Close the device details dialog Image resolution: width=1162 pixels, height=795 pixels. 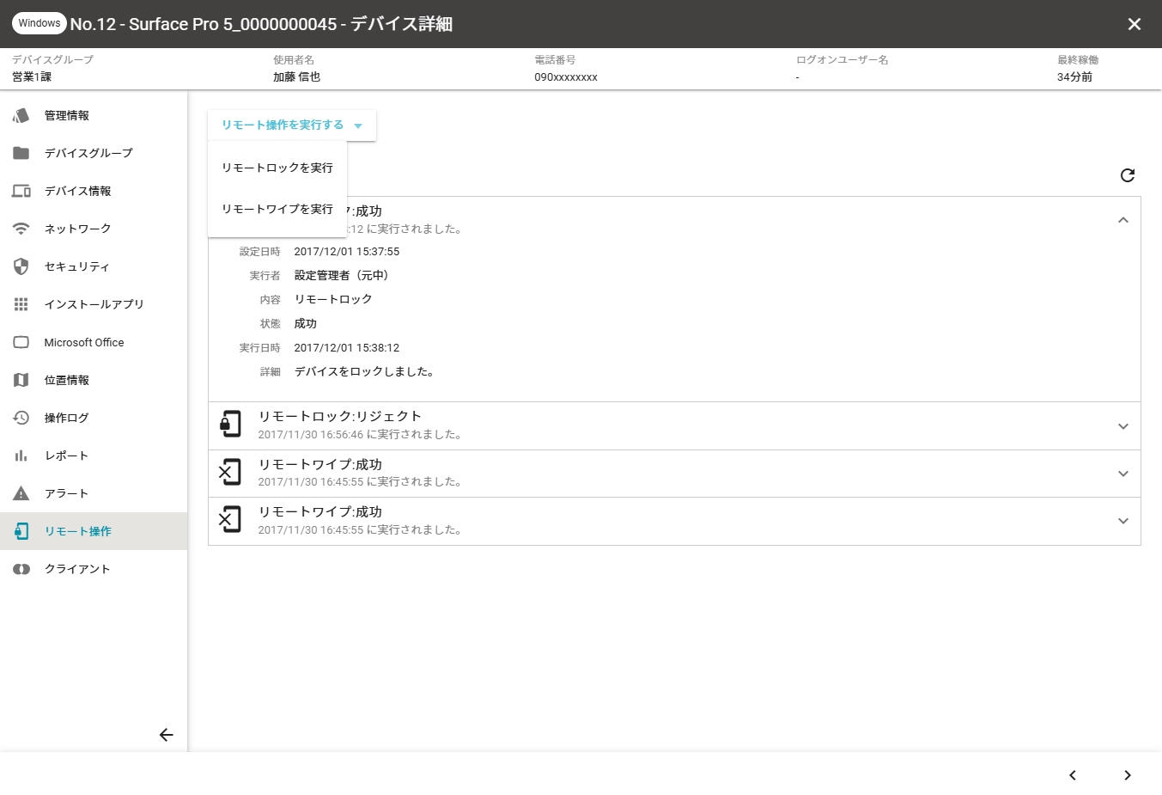1134,24
